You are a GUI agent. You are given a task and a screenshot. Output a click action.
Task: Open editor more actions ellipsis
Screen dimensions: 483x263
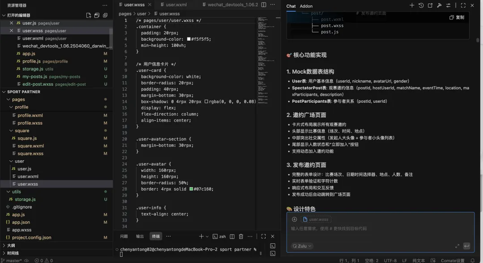click(273, 4)
